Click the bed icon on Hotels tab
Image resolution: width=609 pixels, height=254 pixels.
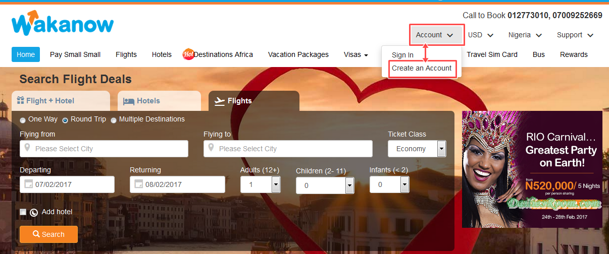pyautogui.click(x=129, y=101)
